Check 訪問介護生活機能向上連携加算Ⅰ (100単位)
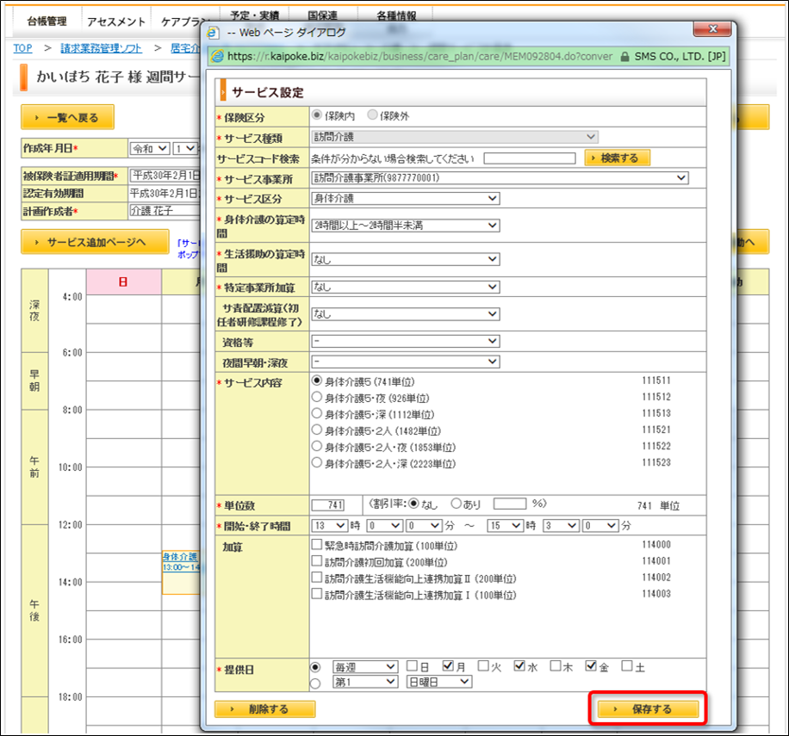Screen dimensions: 789x736 click(x=316, y=594)
